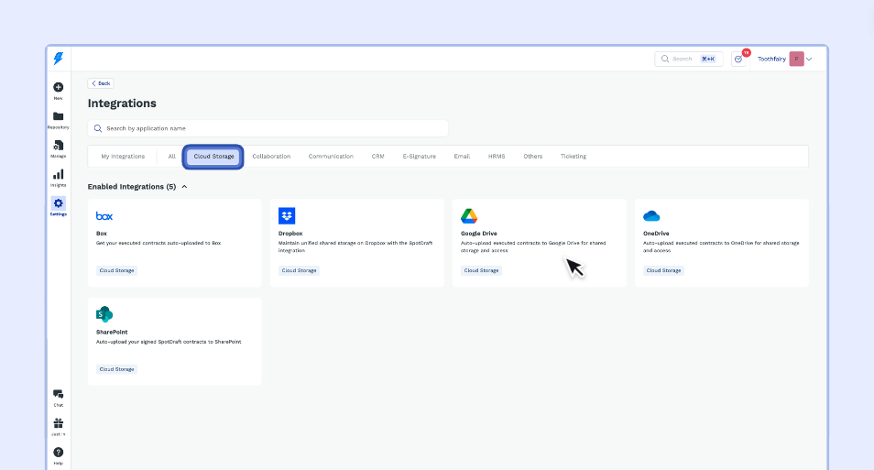
Task: Switch to the My Integrations tab
Action: tap(123, 157)
